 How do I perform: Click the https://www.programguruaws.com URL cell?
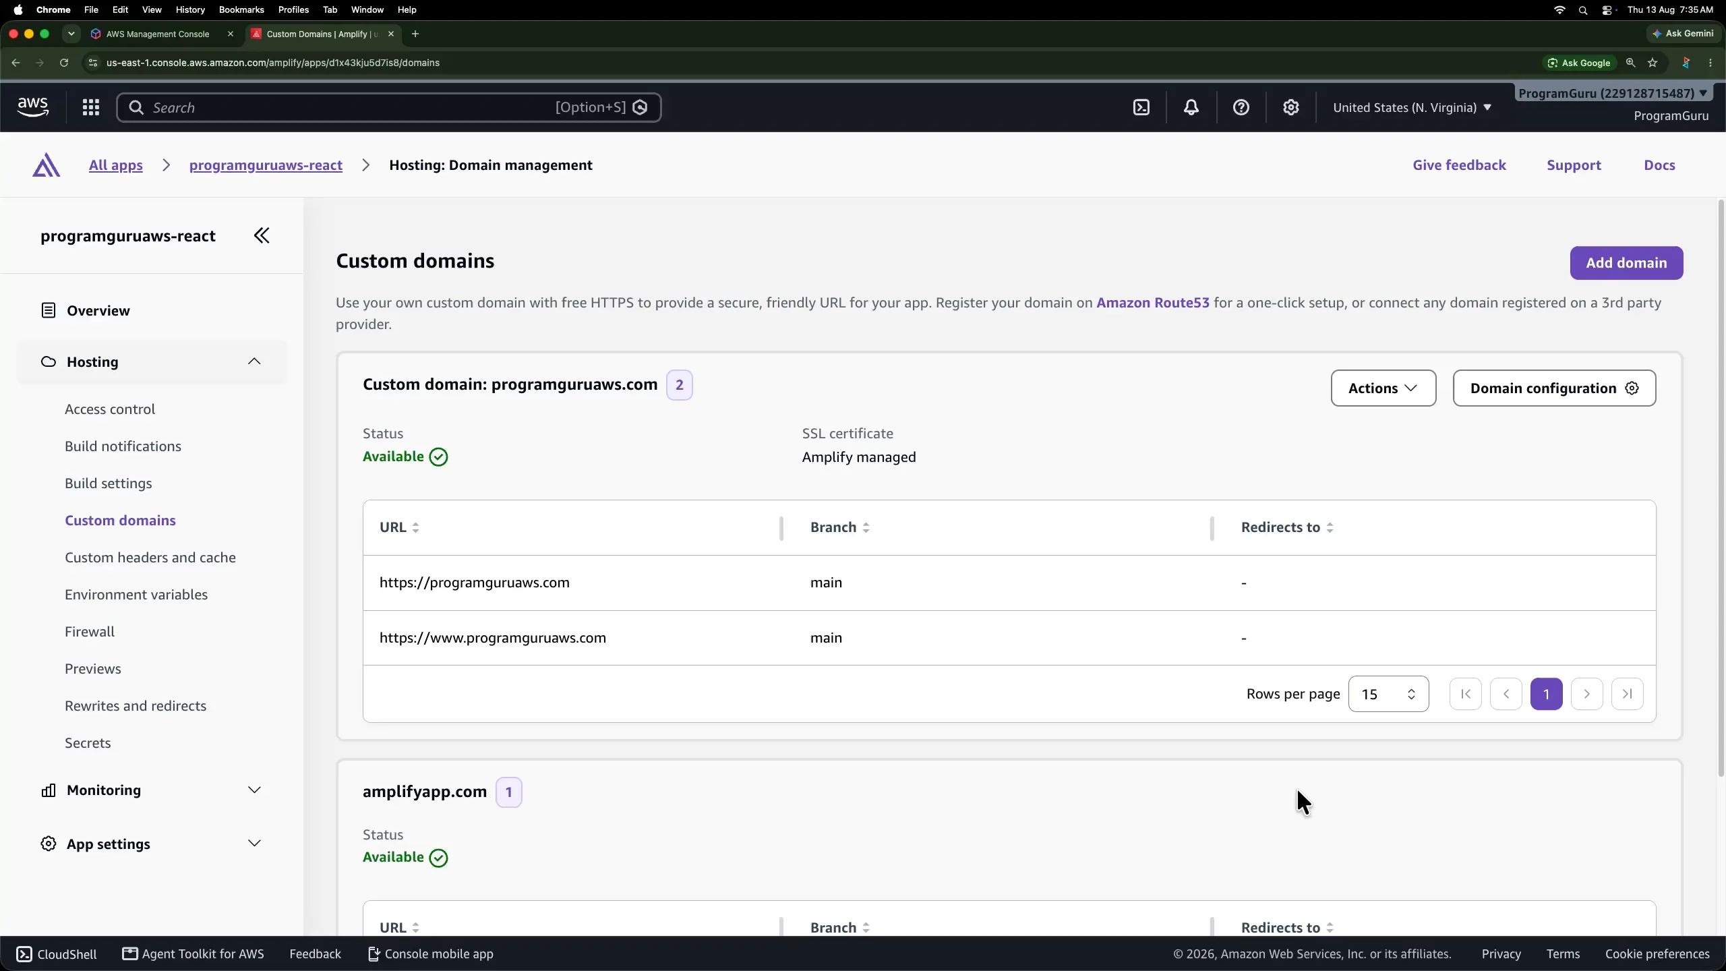[493, 638]
